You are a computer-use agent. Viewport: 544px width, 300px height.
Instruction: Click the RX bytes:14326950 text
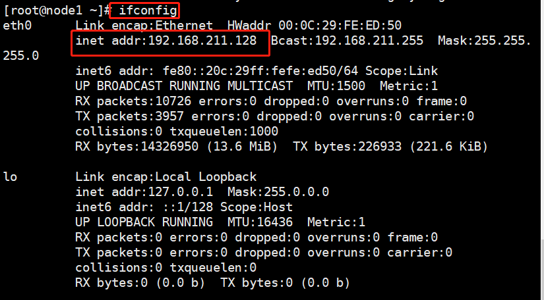point(140,147)
